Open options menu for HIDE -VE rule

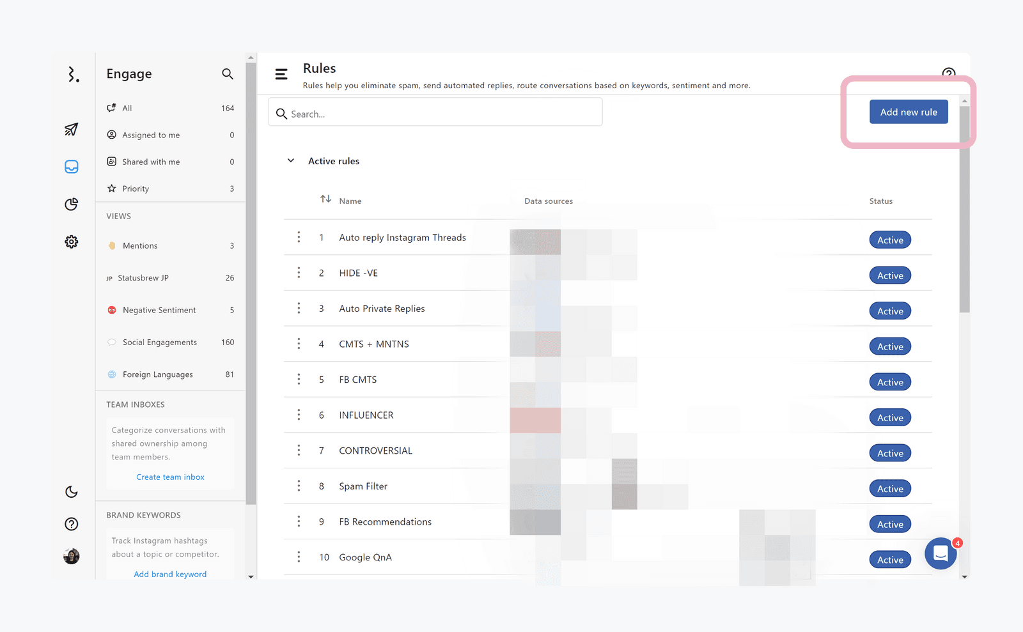point(299,273)
